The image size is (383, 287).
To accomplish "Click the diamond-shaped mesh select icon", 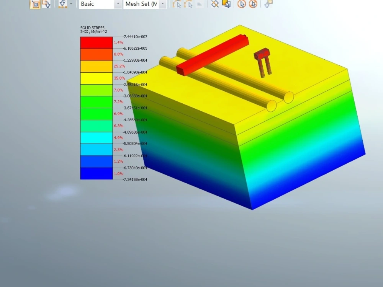I will pos(214,4).
